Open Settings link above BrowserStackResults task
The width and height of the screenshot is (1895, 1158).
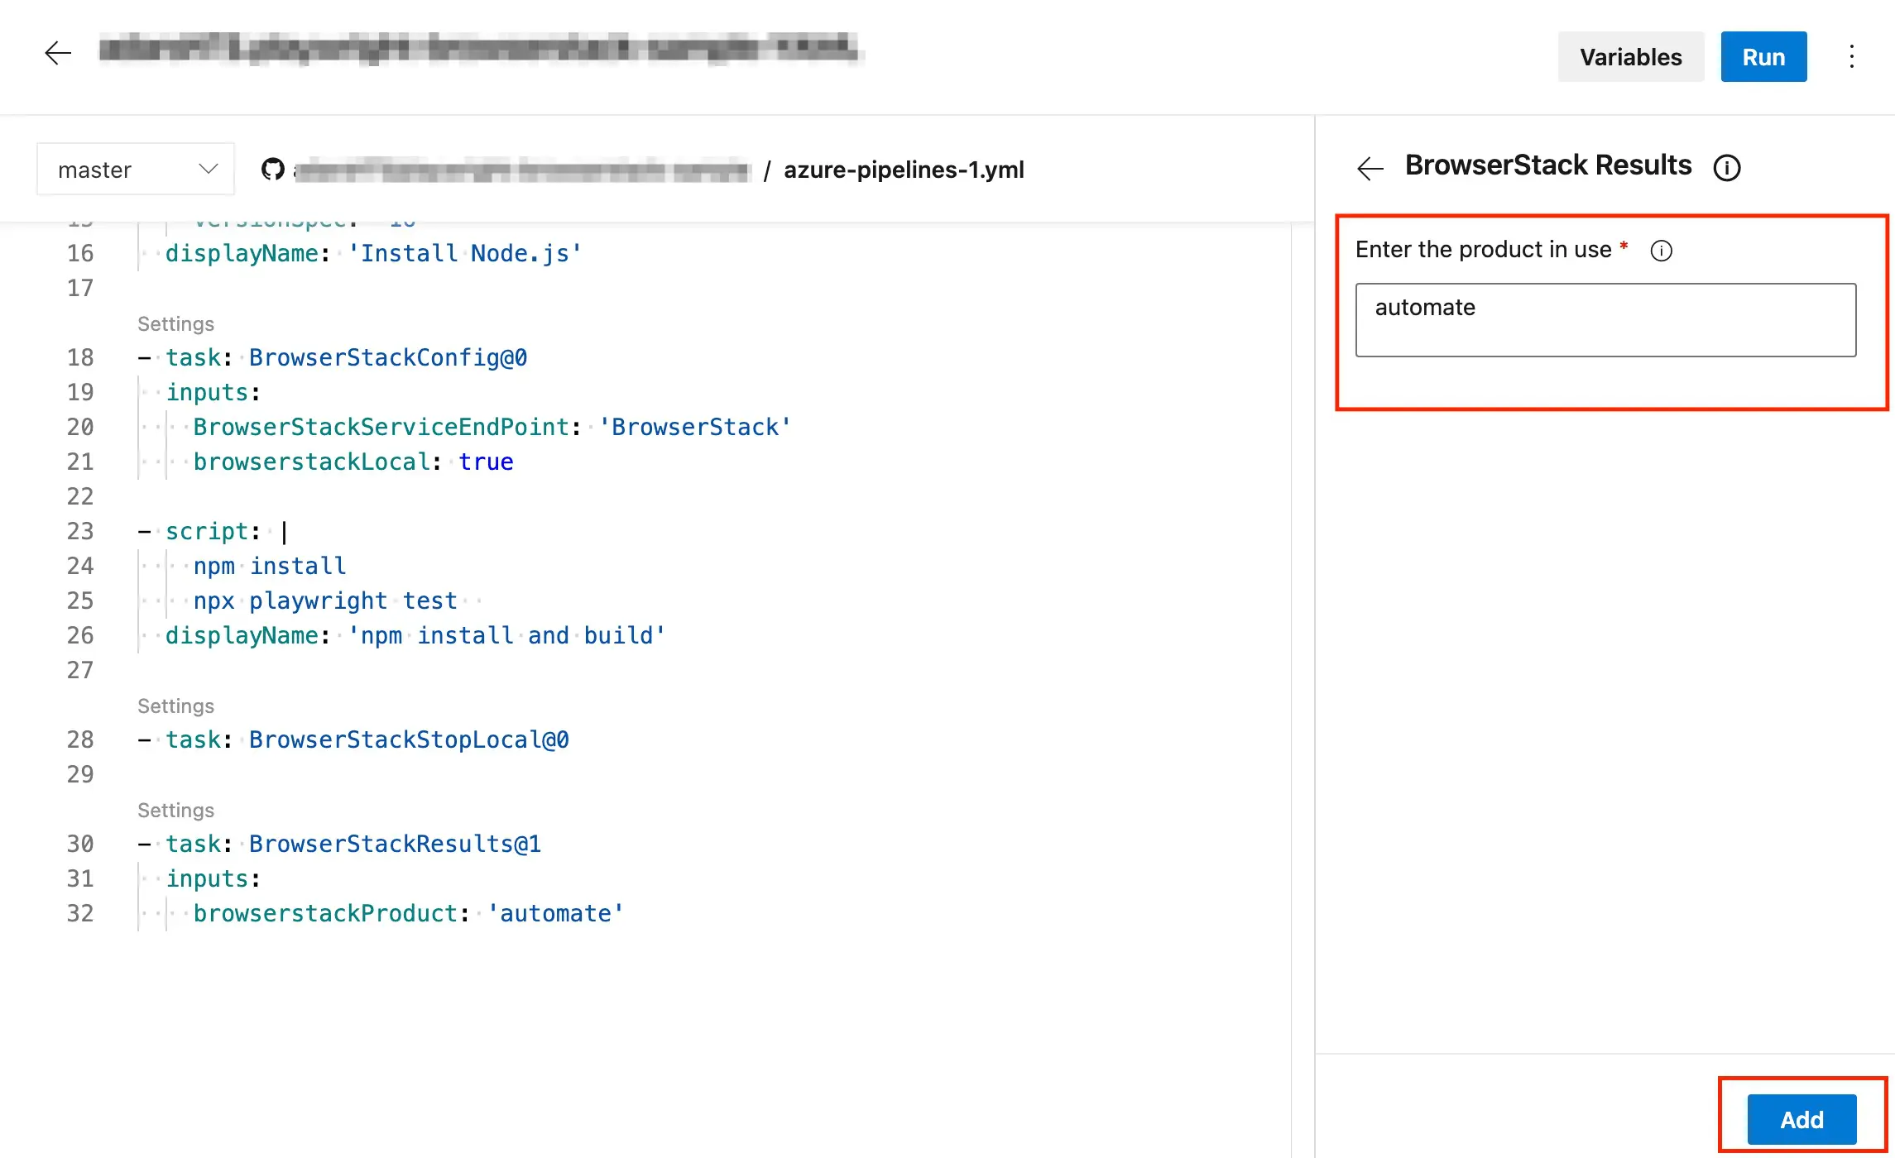175,810
